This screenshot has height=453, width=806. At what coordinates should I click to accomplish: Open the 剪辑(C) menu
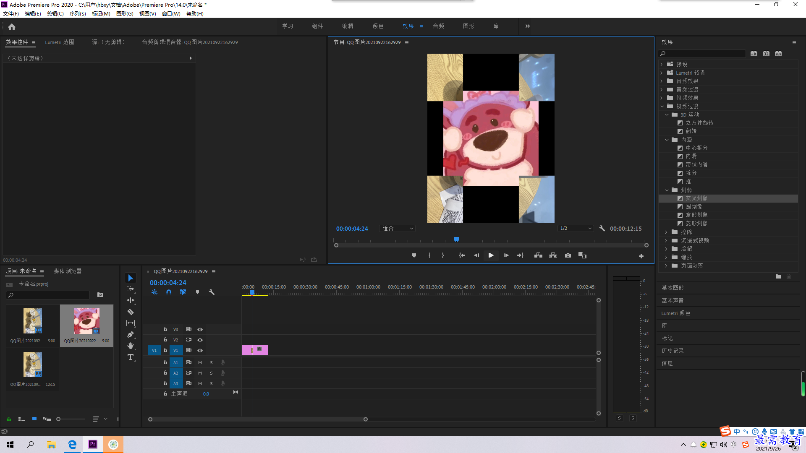(55, 14)
